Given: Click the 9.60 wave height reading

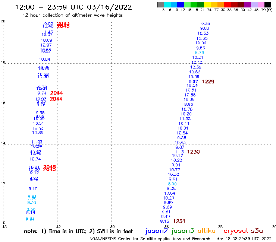Looking at the screenshot, I should click(x=204, y=28).
